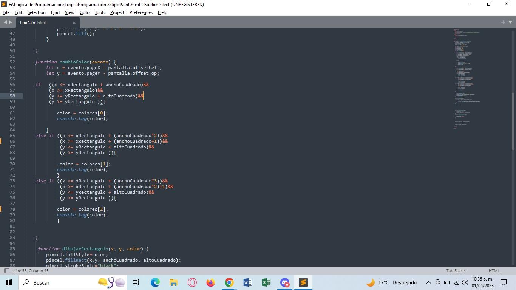Open the Goto menu
The width and height of the screenshot is (516, 290).
(x=85, y=12)
